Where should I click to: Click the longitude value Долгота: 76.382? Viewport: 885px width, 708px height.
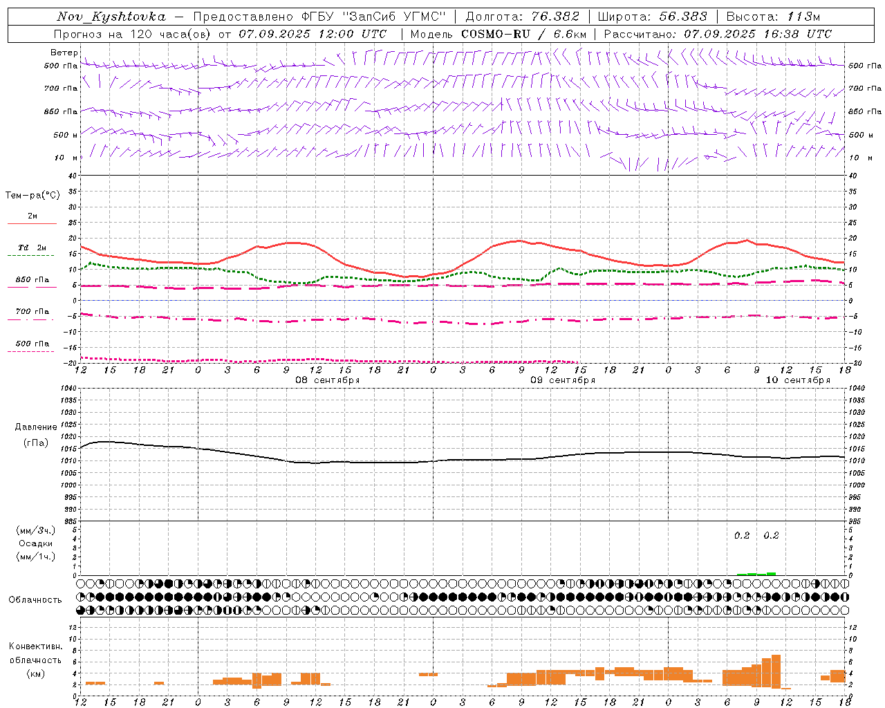coord(523,17)
